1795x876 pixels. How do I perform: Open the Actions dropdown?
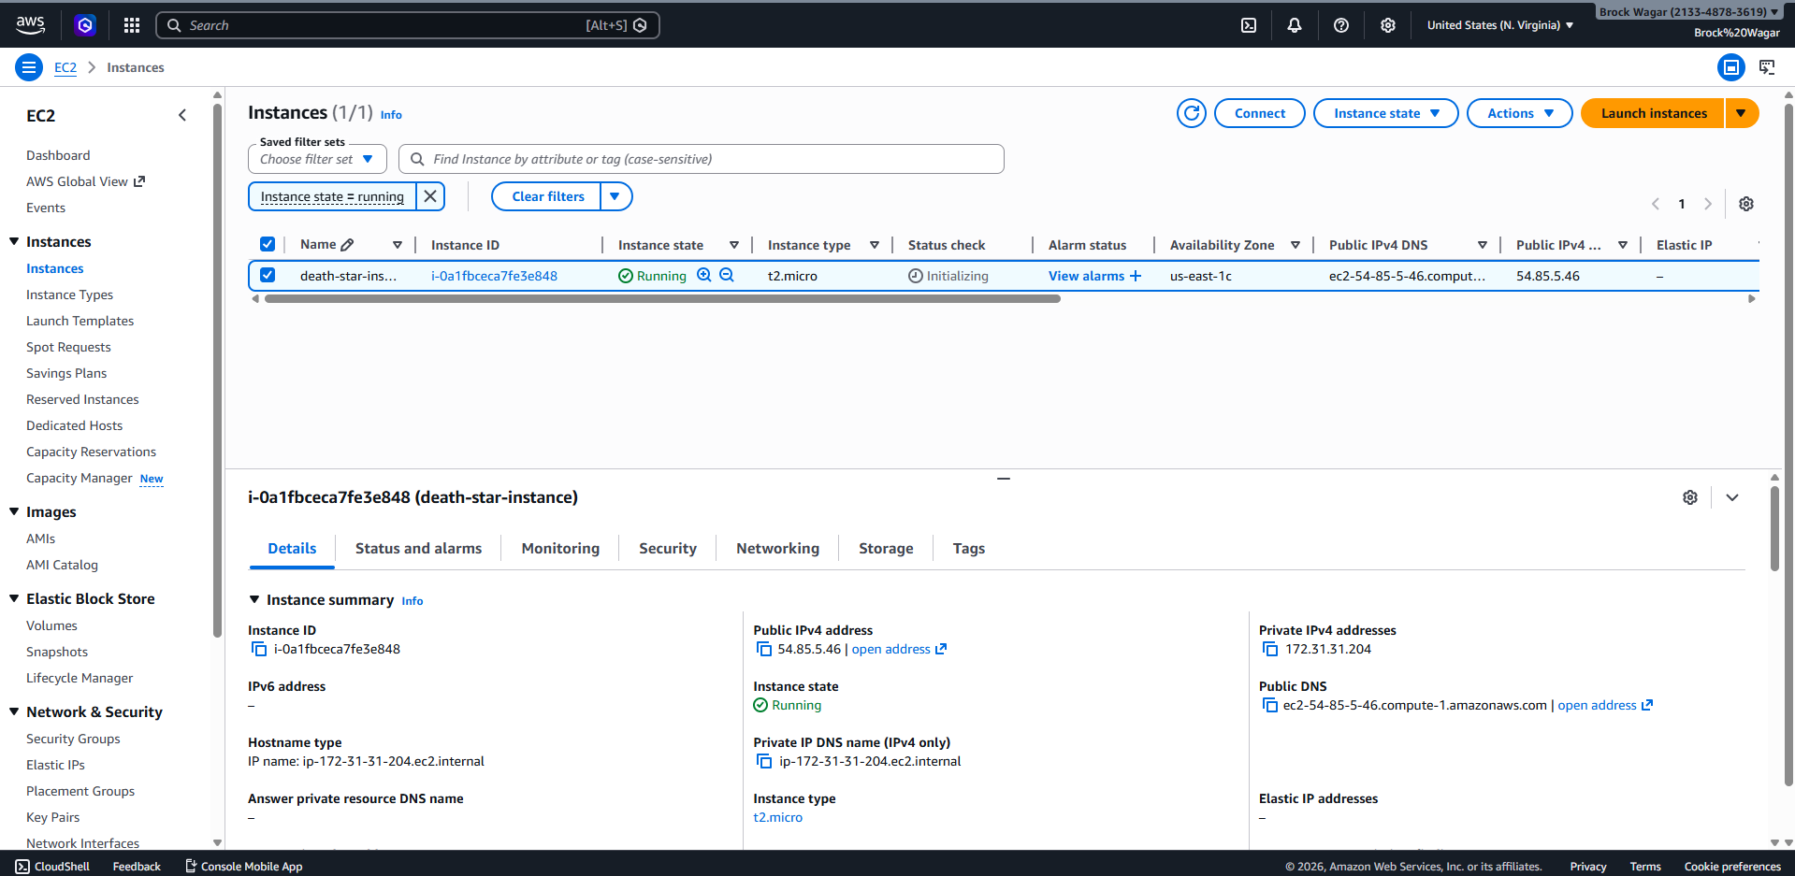coord(1518,112)
